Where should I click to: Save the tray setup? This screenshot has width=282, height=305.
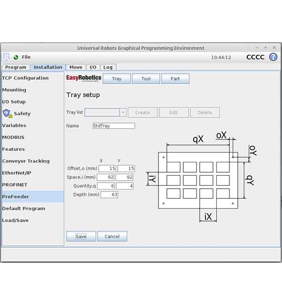[81, 236]
